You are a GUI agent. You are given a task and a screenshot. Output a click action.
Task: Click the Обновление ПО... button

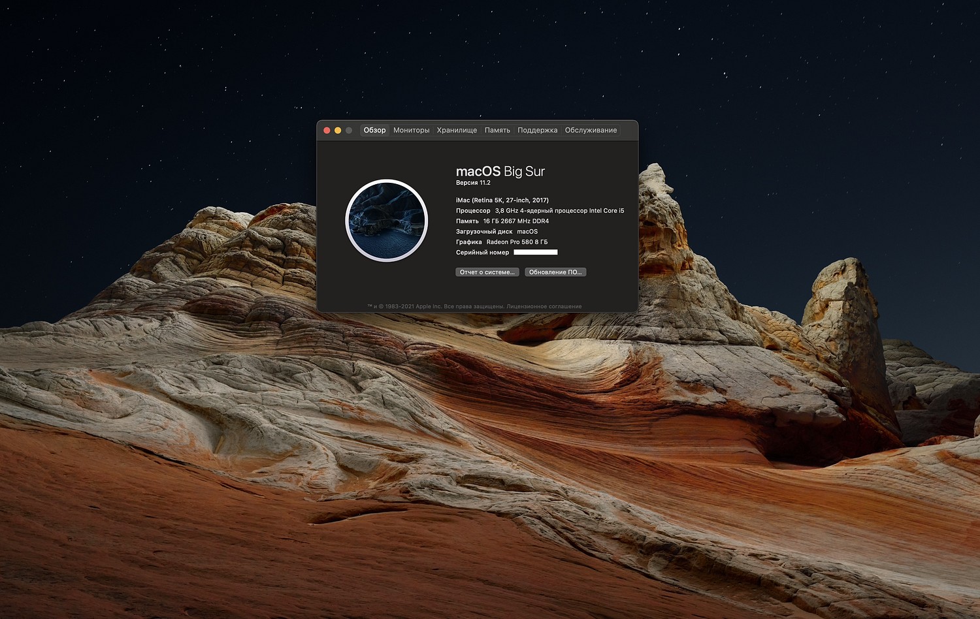pos(555,272)
